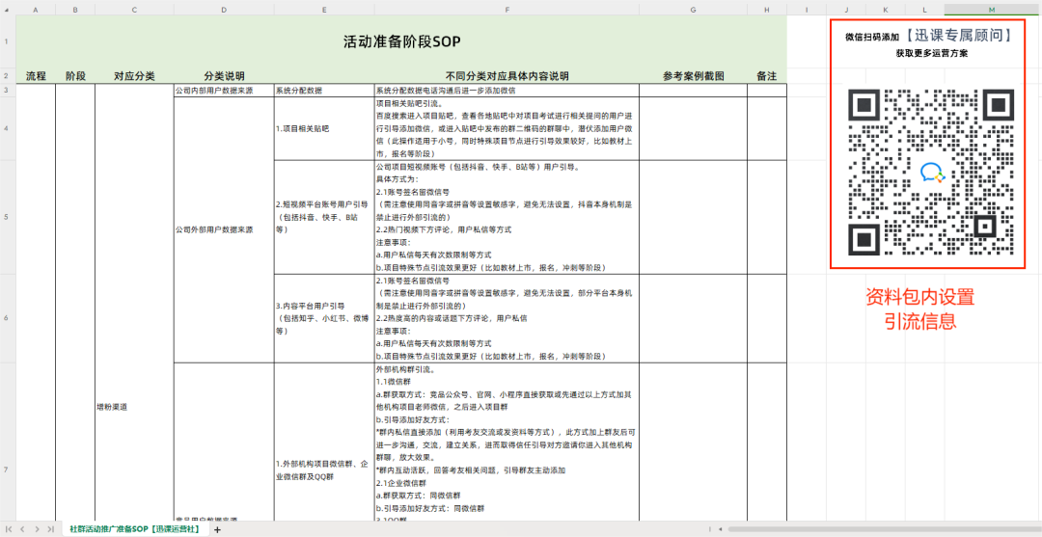Select column G header
The width and height of the screenshot is (1042, 537).
[693, 10]
